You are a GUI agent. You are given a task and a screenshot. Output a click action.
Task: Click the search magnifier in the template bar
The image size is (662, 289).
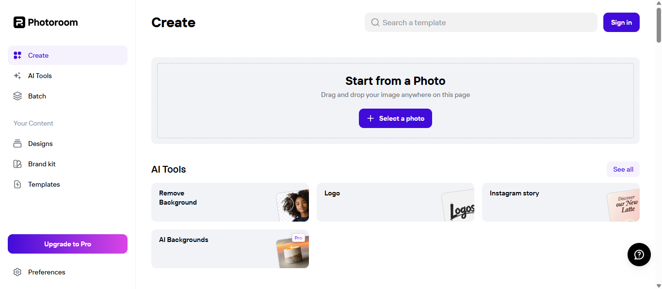[x=375, y=22]
